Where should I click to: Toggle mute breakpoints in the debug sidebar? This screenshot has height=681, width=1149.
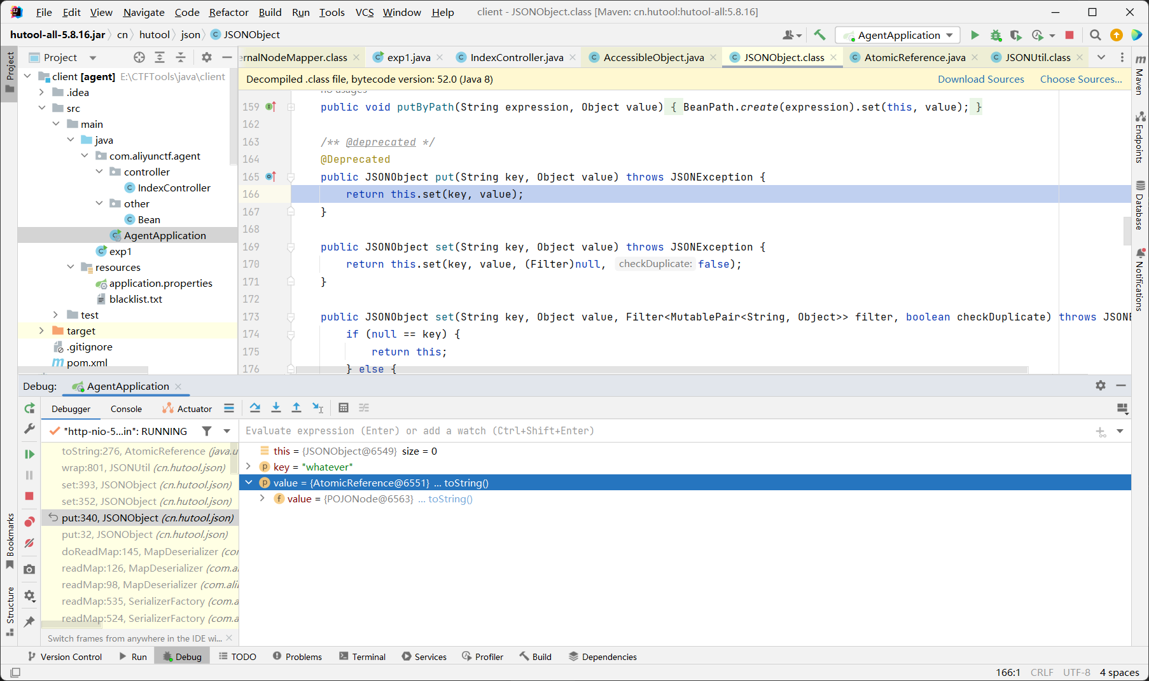(x=29, y=543)
